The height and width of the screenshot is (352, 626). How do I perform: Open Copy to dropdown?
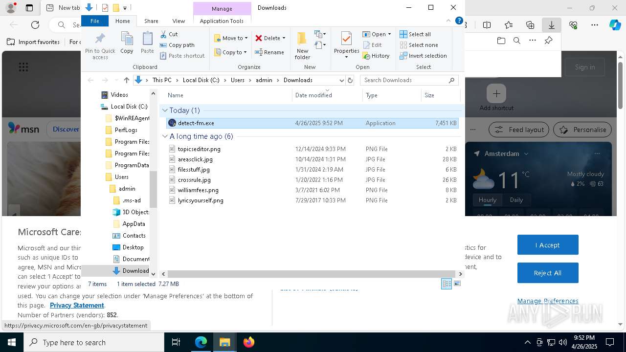230,52
